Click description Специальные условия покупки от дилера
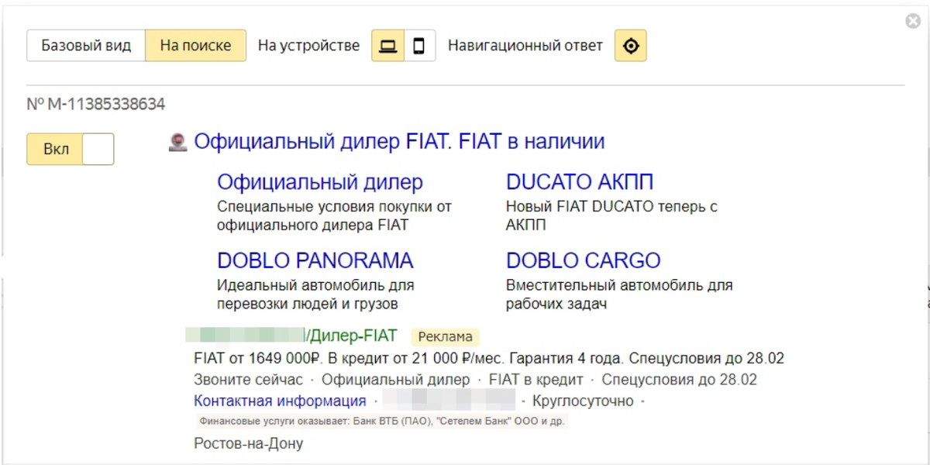Screen dimensions: 930x465 334,216
